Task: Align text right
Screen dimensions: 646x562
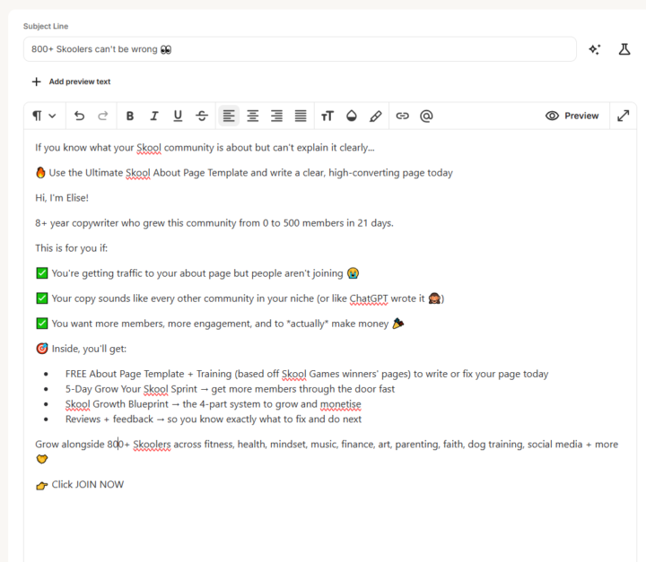Action: coord(276,117)
